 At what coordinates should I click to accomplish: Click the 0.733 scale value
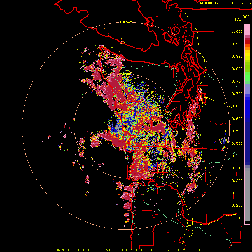point(237,94)
